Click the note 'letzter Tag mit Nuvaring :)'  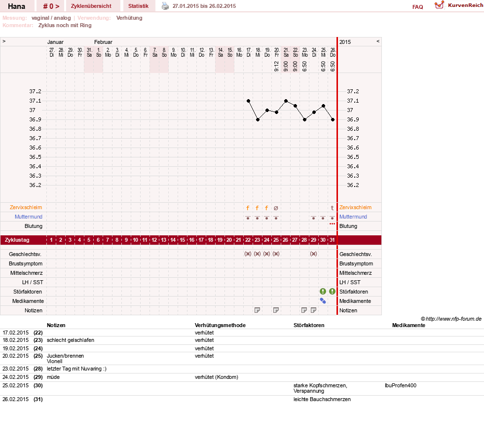[76, 369]
